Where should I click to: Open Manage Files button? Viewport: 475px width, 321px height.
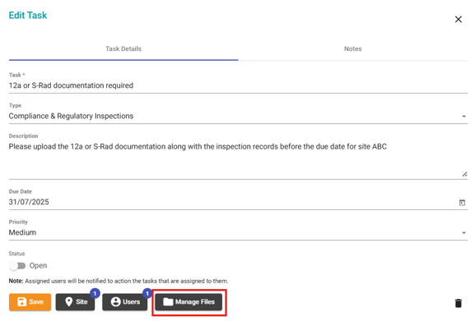point(189,302)
